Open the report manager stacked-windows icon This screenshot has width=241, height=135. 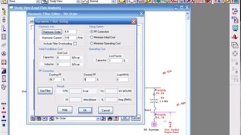(235, 45)
